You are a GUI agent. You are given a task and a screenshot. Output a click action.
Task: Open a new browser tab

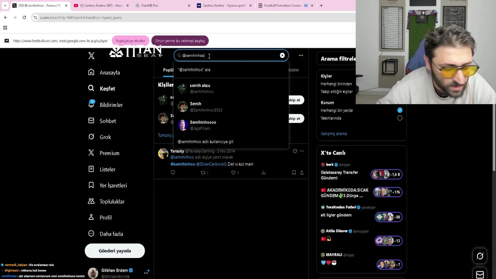pyautogui.click(x=321, y=5)
